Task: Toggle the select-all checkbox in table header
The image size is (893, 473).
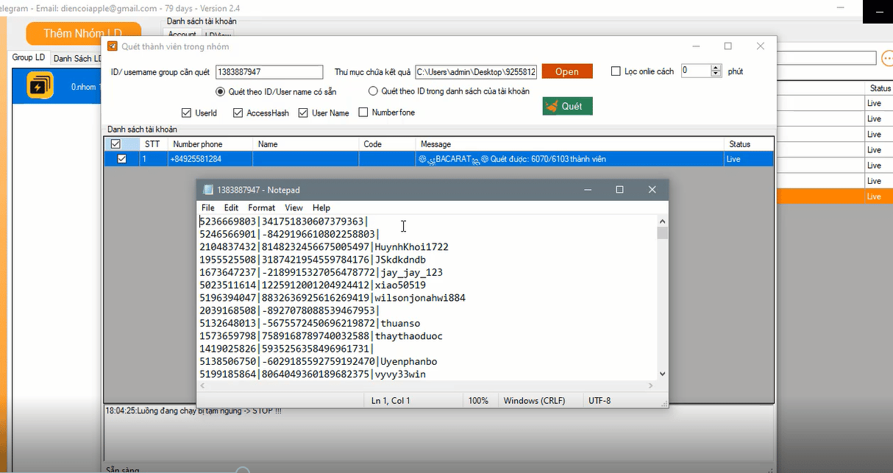Action: (x=115, y=144)
